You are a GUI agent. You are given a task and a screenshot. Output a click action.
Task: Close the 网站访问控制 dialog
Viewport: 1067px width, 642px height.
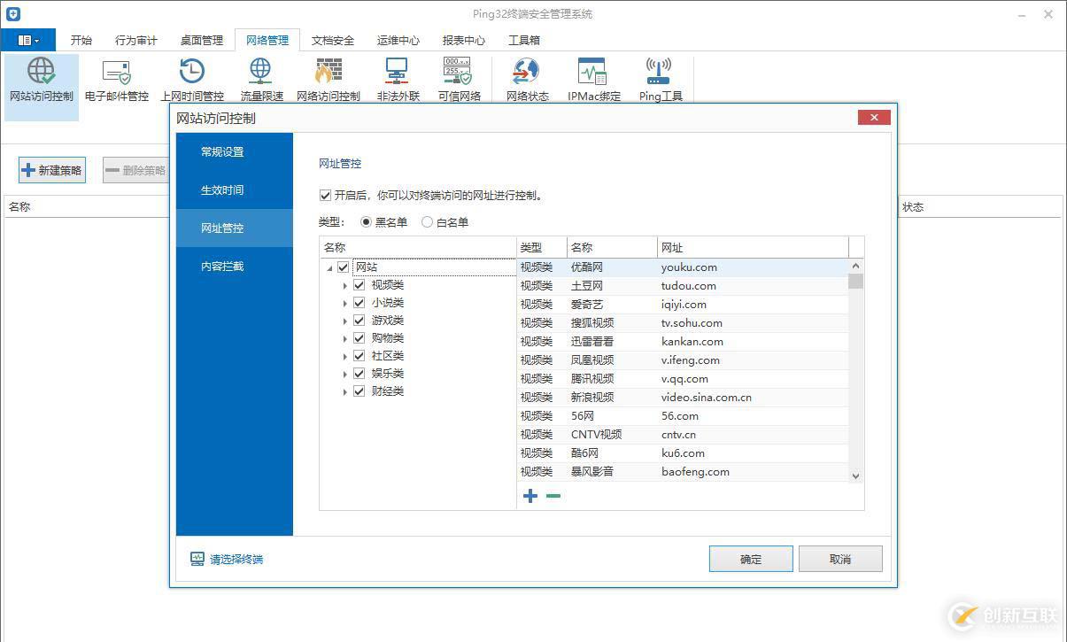874,118
